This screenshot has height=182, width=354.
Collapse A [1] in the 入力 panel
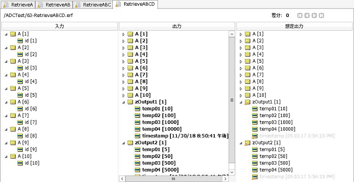(x=6, y=34)
